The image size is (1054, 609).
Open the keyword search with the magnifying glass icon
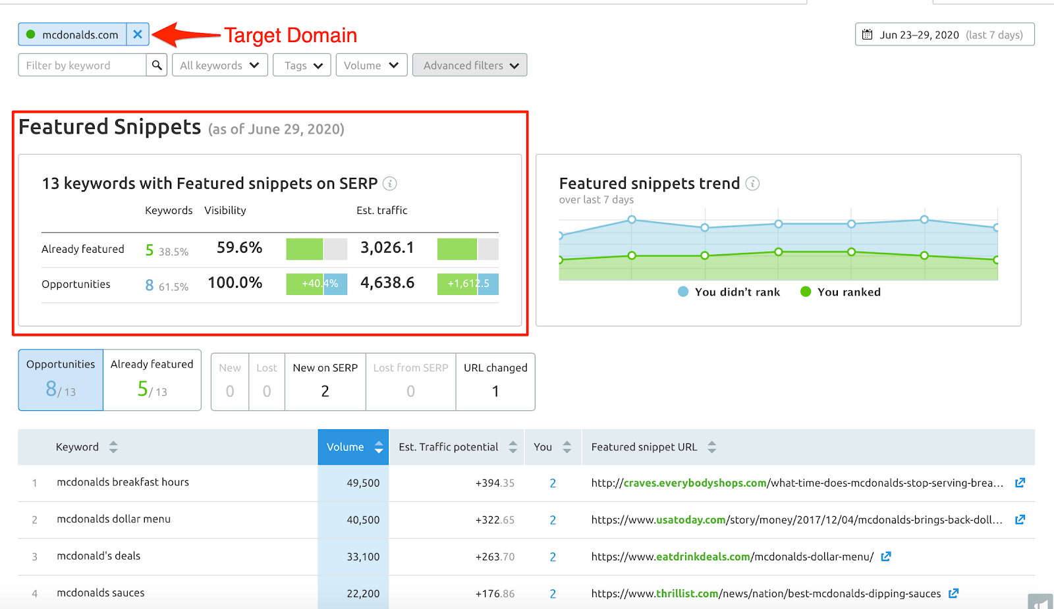(157, 65)
